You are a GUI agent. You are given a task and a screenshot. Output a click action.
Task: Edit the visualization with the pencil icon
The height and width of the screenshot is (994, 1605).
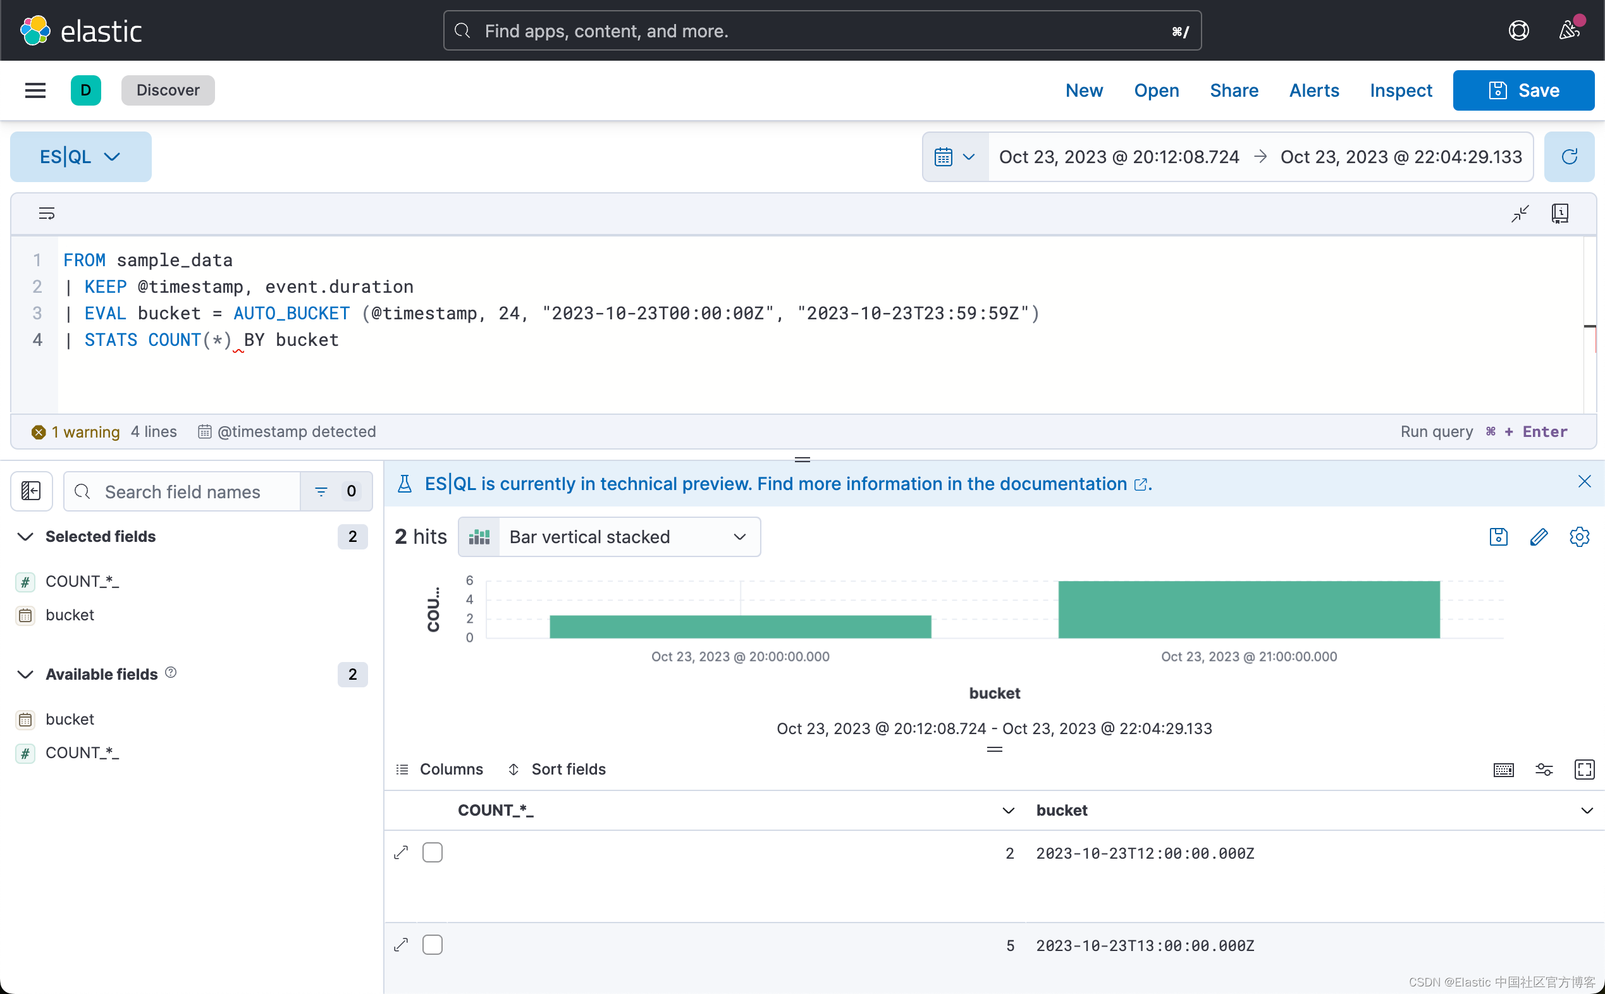pyautogui.click(x=1539, y=537)
